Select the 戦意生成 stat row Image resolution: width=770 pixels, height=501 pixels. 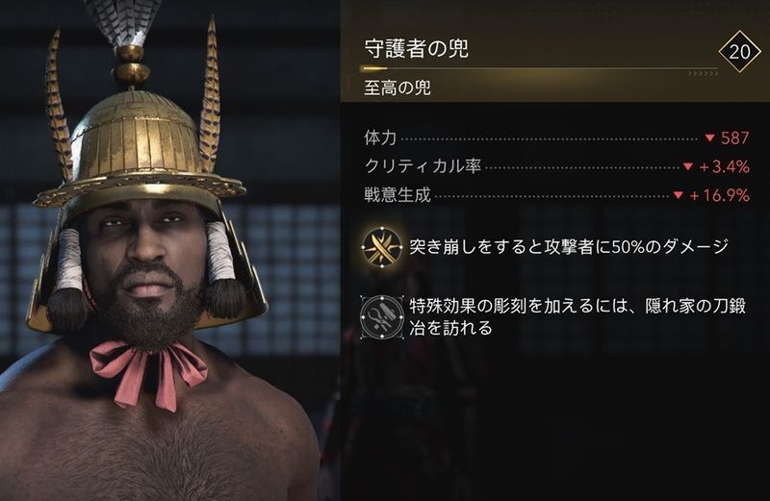coord(557,195)
